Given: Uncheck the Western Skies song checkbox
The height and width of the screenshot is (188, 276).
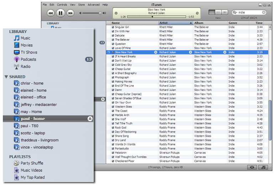Looking at the screenshot, I should [113, 107].
